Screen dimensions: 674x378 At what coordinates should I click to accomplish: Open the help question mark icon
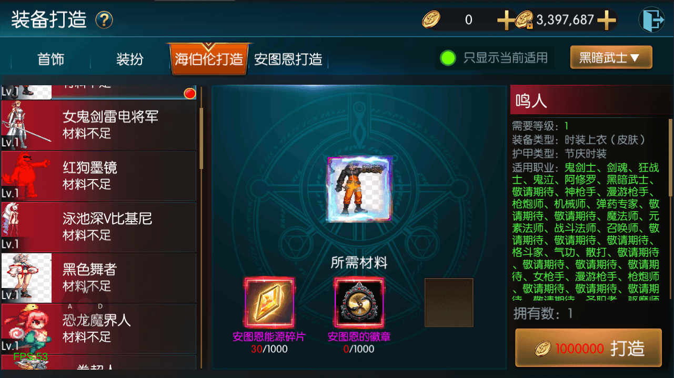[104, 21]
